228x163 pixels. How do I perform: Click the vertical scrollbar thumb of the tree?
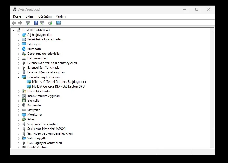[x=212, y=80]
